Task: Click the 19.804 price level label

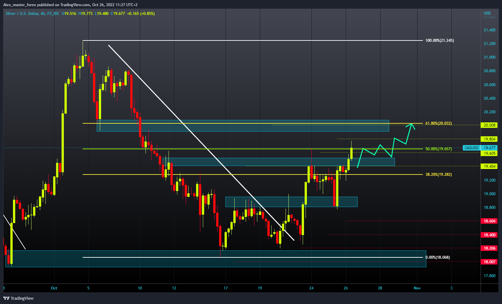Action: pyautogui.click(x=489, y=139)
